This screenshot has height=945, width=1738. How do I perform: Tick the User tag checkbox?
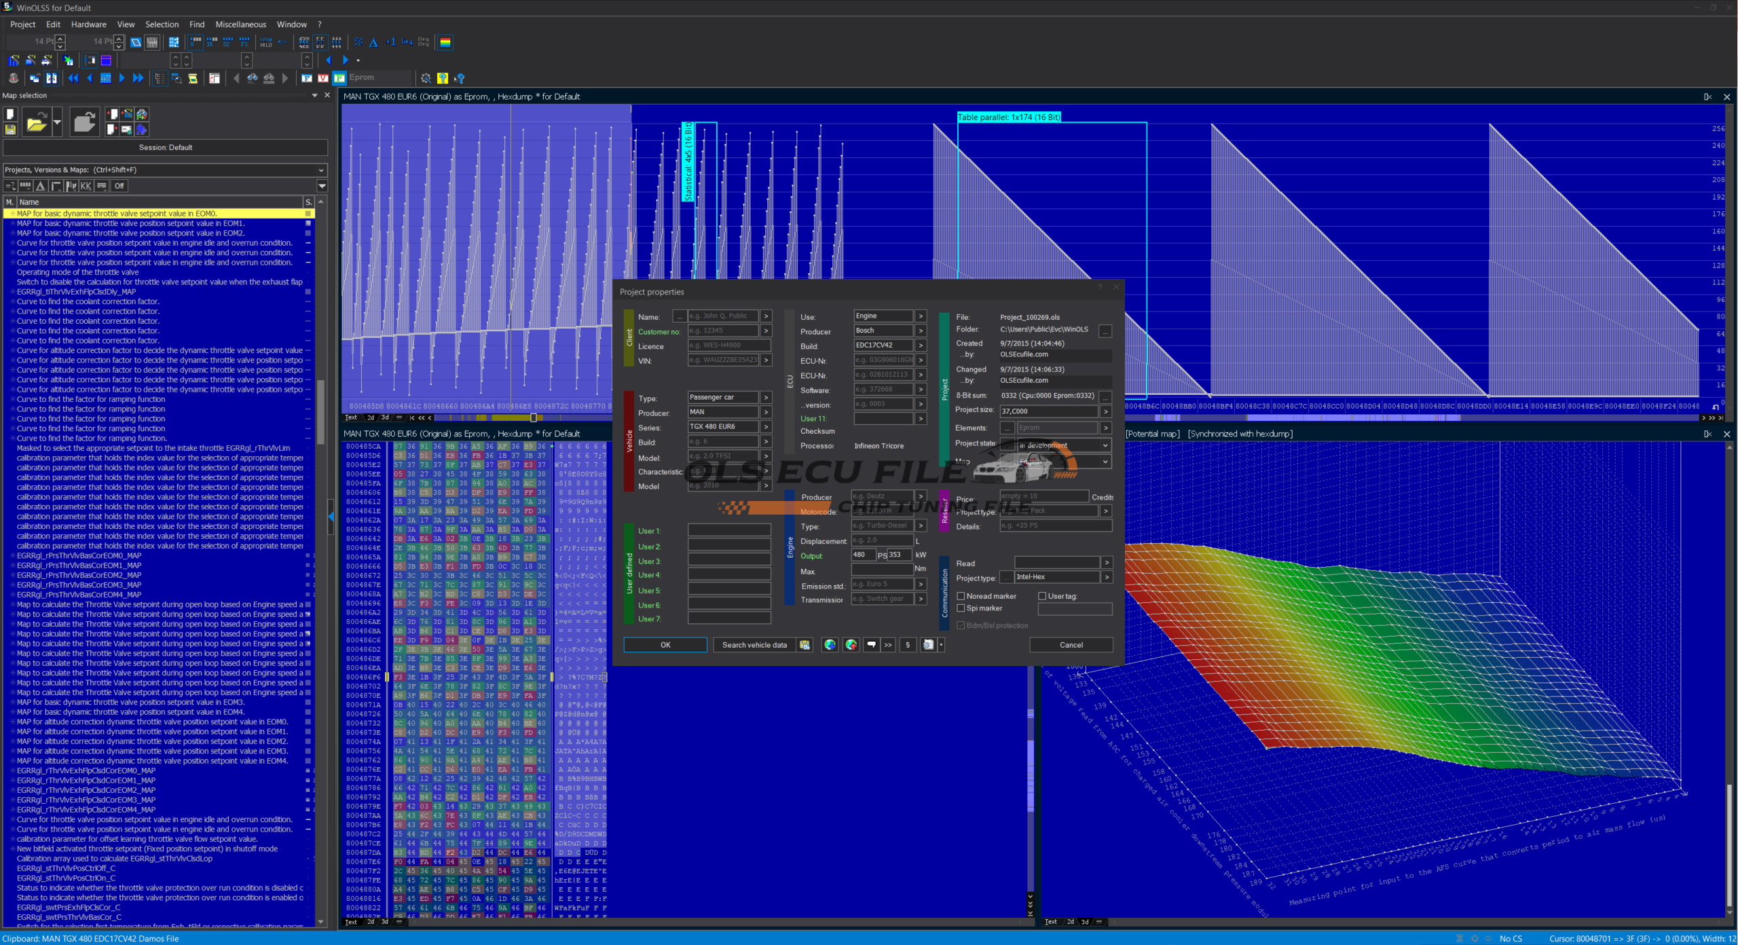1042,596
